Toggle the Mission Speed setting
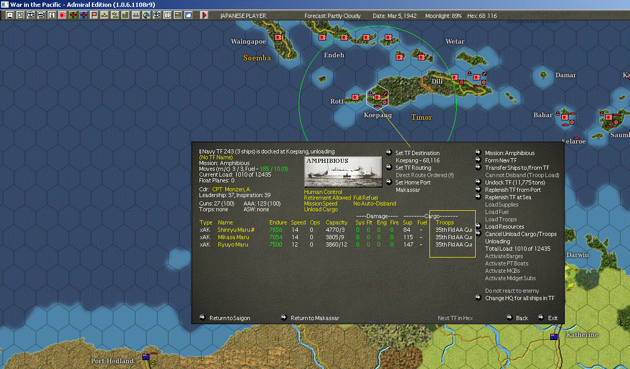 (321, 204)
